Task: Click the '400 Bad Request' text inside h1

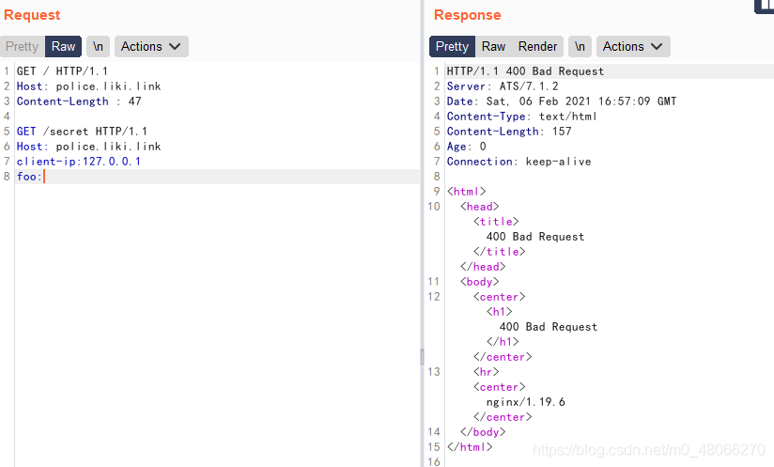Action: click(x=549, y=327)
